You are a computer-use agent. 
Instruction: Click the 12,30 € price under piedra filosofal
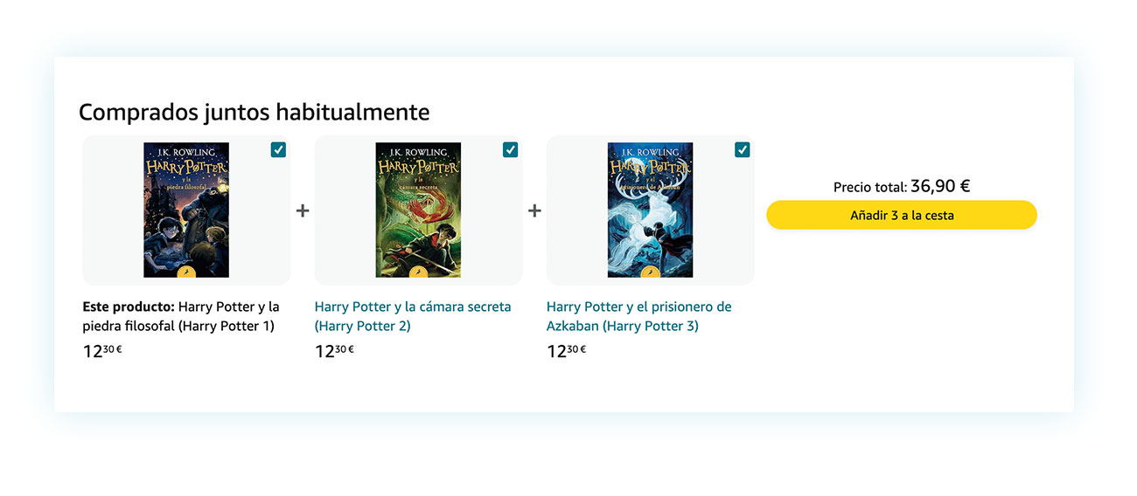click(x=102, y=351)
